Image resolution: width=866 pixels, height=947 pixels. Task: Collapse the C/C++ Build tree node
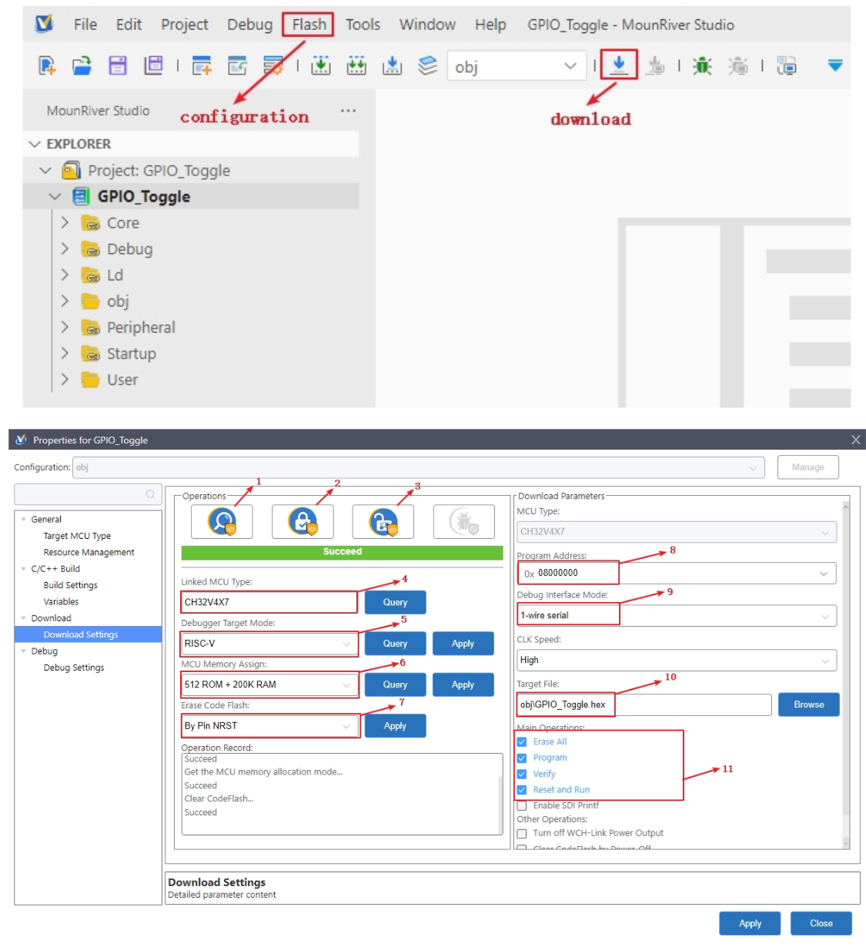pyautogui.click(x=23, y=569)
